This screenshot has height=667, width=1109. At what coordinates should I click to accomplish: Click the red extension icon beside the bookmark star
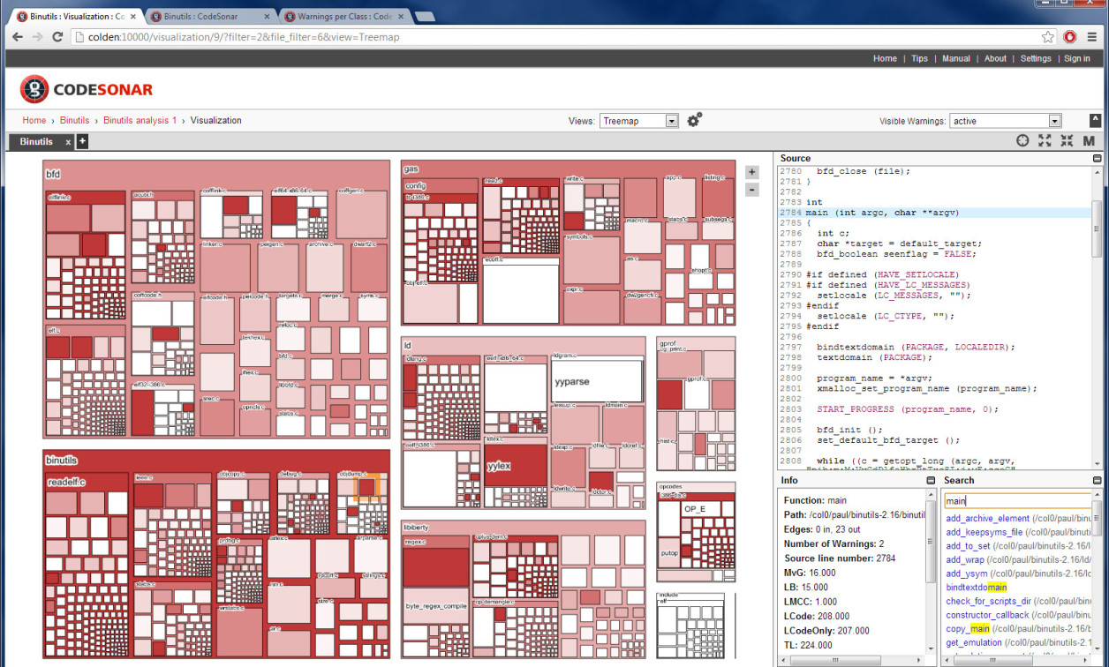point(1070,37)
